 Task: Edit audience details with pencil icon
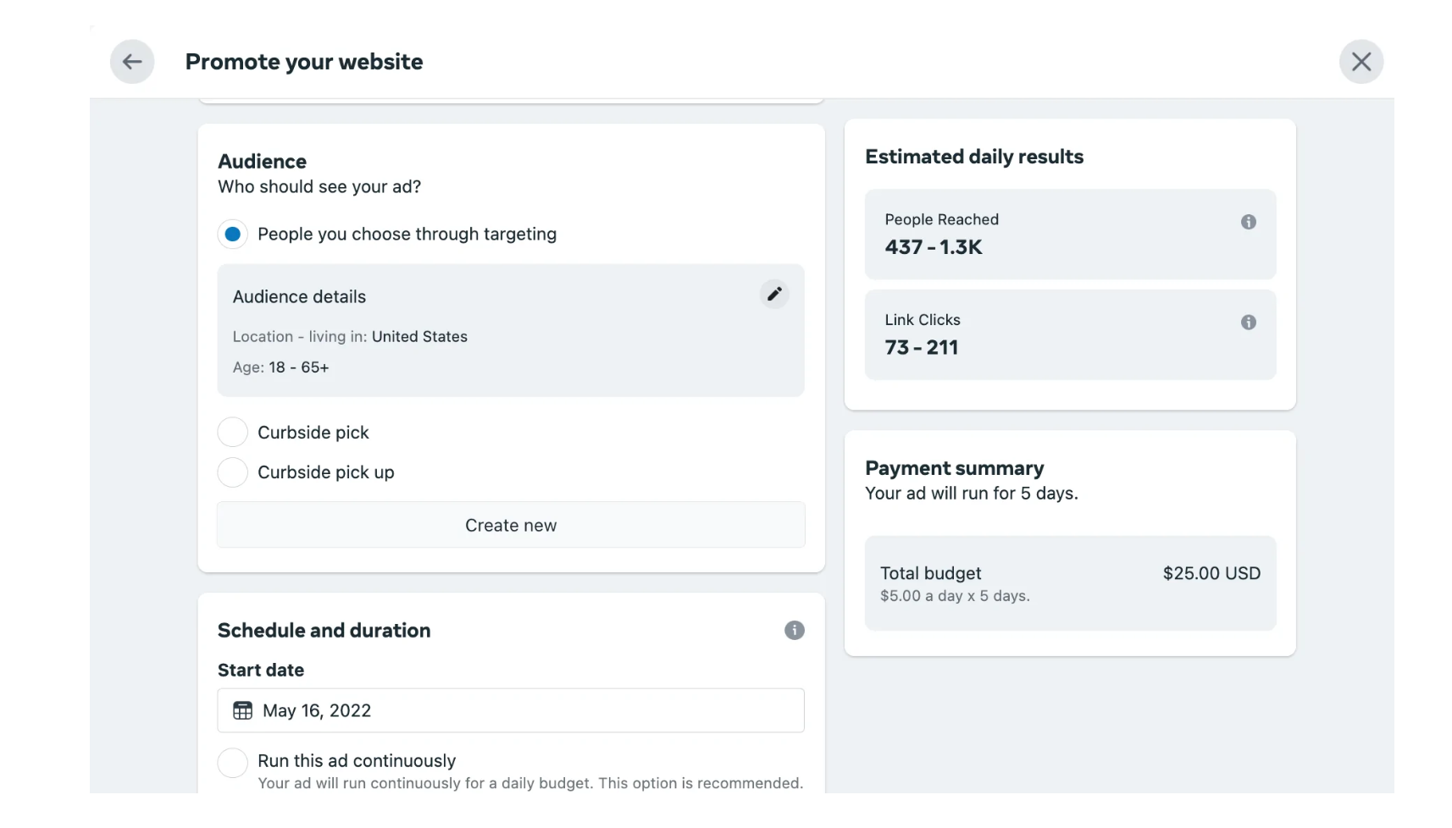pos(774,294)
